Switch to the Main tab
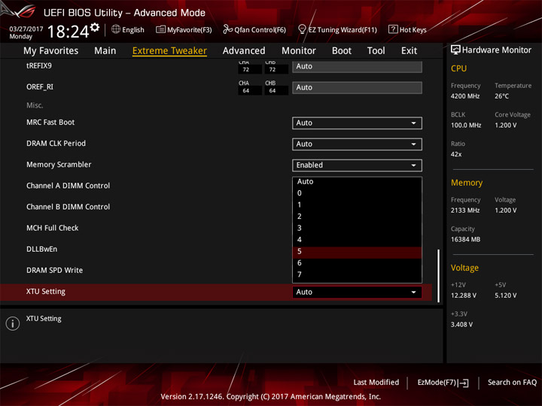Viewport: 542px width, 406px height. [x=105, y=51]
